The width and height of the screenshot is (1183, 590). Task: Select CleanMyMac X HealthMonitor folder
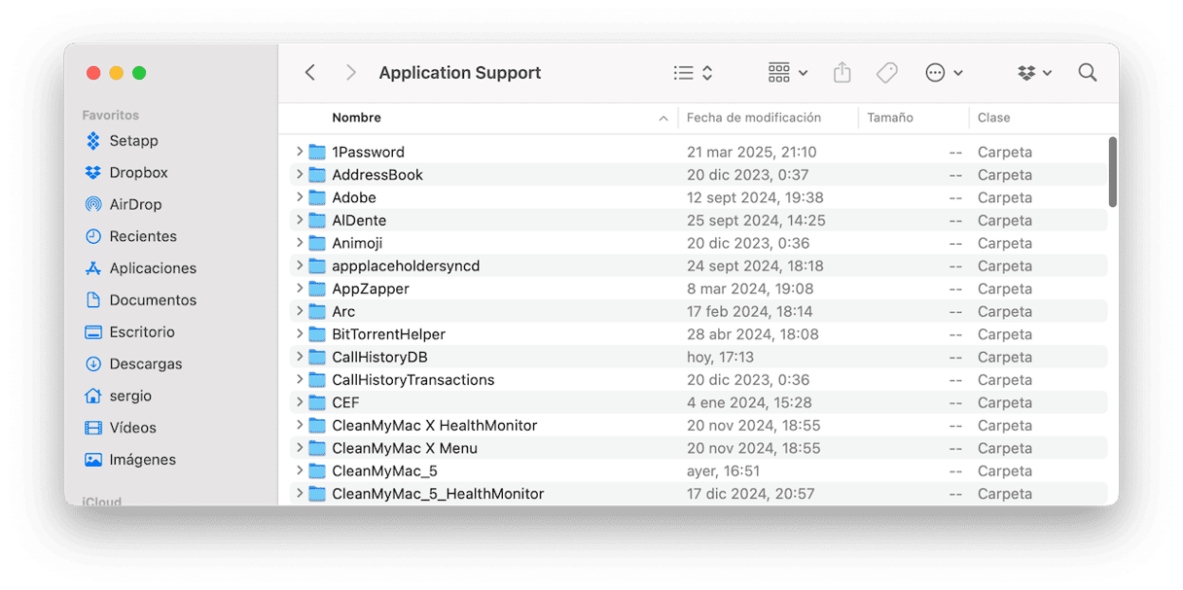(434, 426)
